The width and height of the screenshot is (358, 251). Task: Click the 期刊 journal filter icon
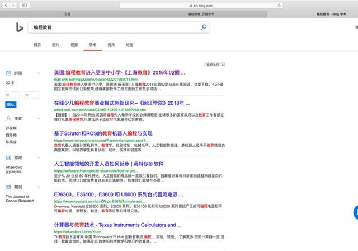coord(8,187)
